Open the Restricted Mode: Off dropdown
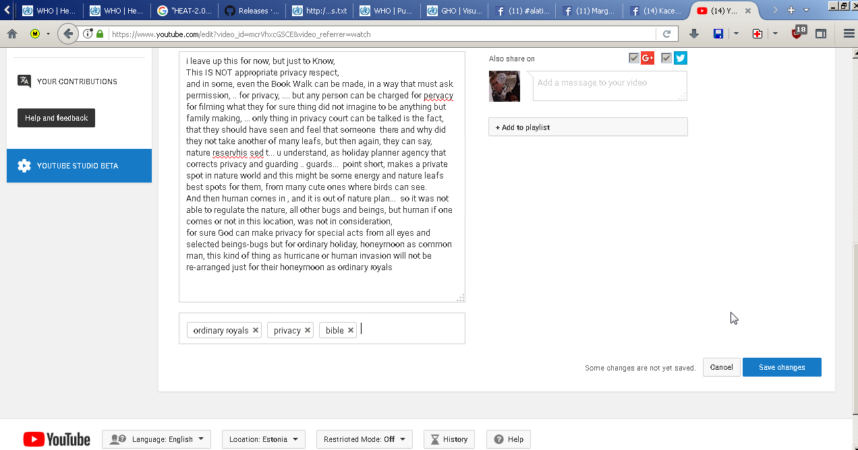 [364, 439]
